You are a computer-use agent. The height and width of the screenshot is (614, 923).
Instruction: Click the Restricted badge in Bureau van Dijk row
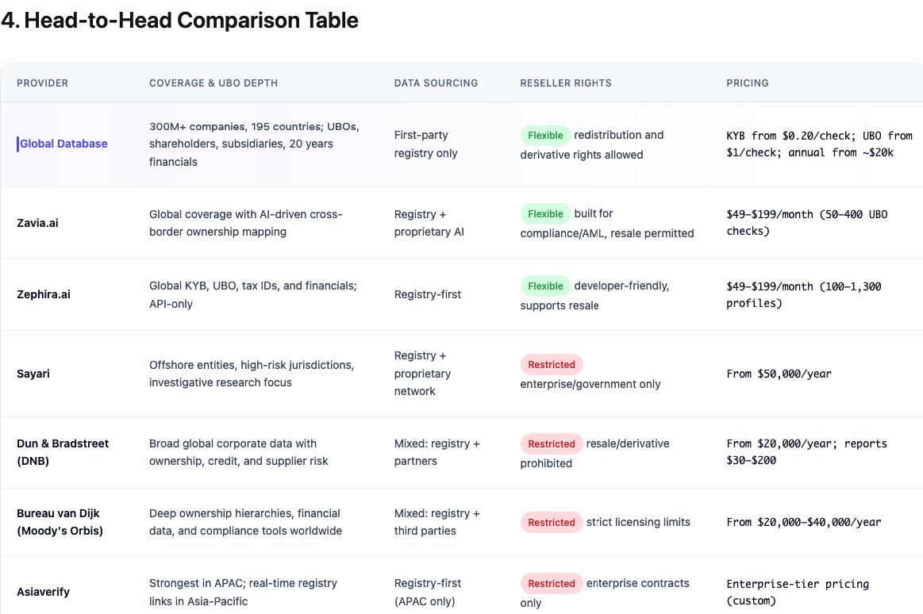[x=552, y=523]
